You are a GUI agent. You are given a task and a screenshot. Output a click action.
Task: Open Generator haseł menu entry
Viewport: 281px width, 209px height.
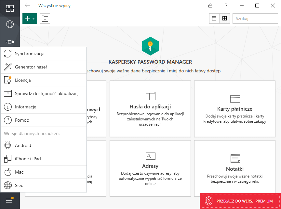pyautogui.click(x=44, y=67)
